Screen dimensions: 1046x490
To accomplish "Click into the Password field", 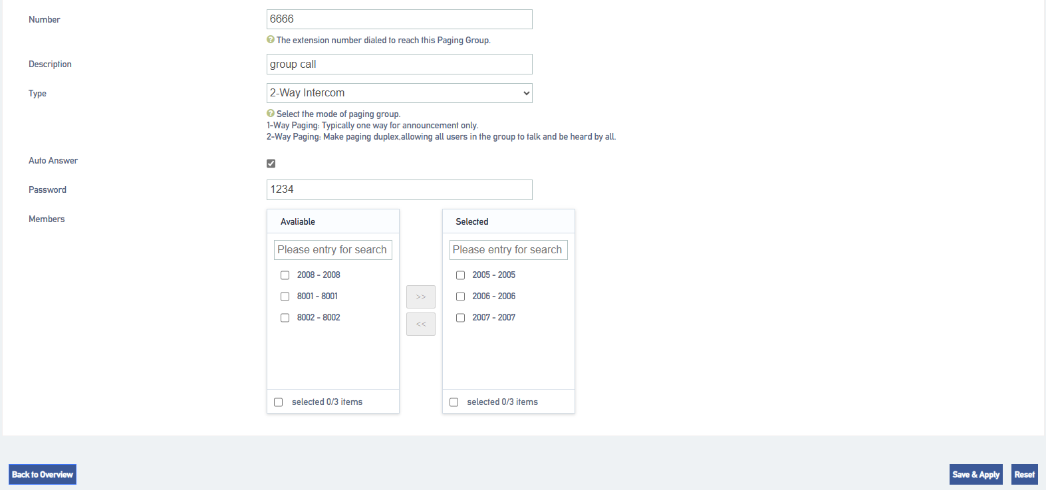I will [400, 189].
